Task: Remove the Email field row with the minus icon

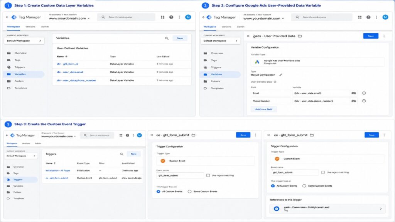Action: 364,93
